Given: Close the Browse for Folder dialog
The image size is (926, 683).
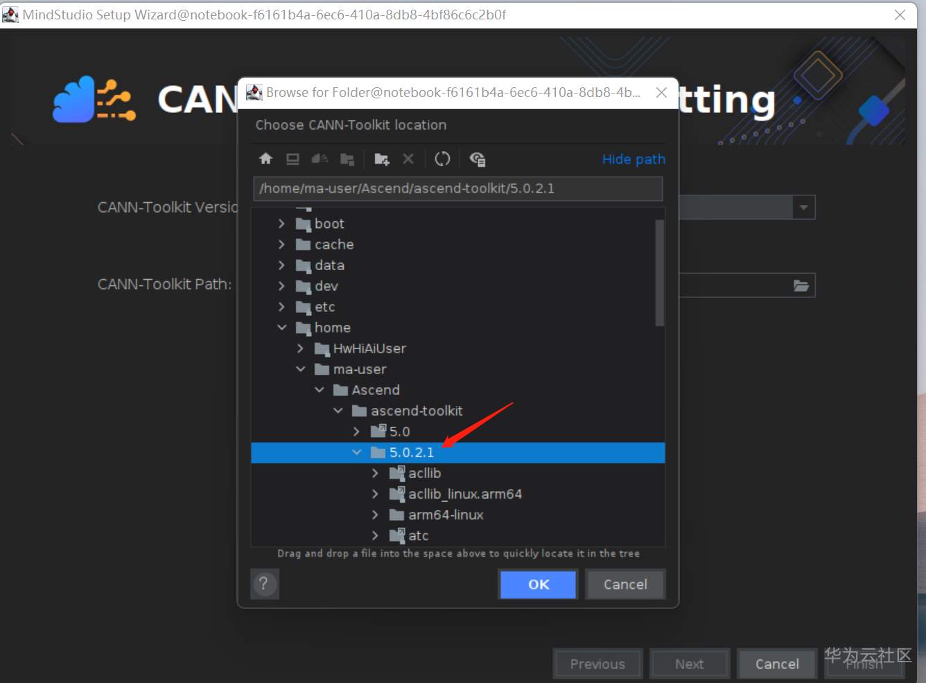Looking at the screenshot, I should [661, 92].
